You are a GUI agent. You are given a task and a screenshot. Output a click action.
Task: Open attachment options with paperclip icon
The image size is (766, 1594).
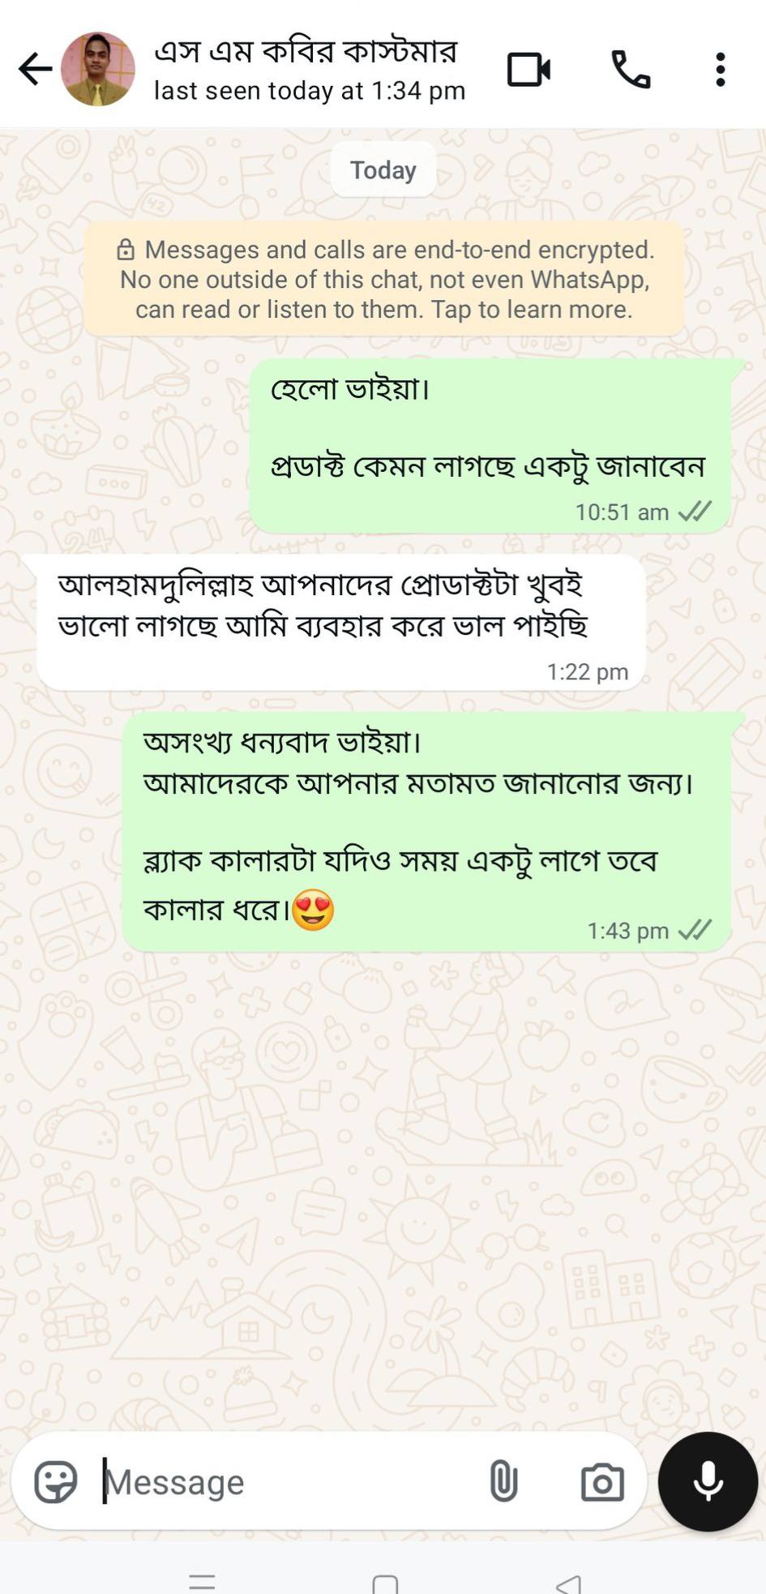click(x=503, y=1481)
